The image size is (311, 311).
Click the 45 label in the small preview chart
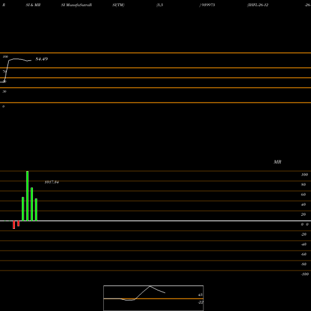200,295
